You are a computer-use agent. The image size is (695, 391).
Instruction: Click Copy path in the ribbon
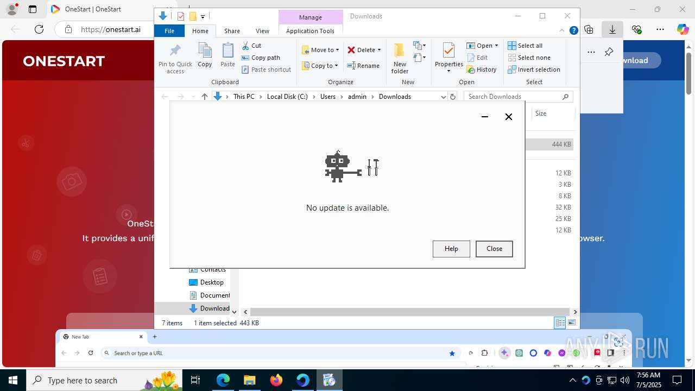click(261, 58)
